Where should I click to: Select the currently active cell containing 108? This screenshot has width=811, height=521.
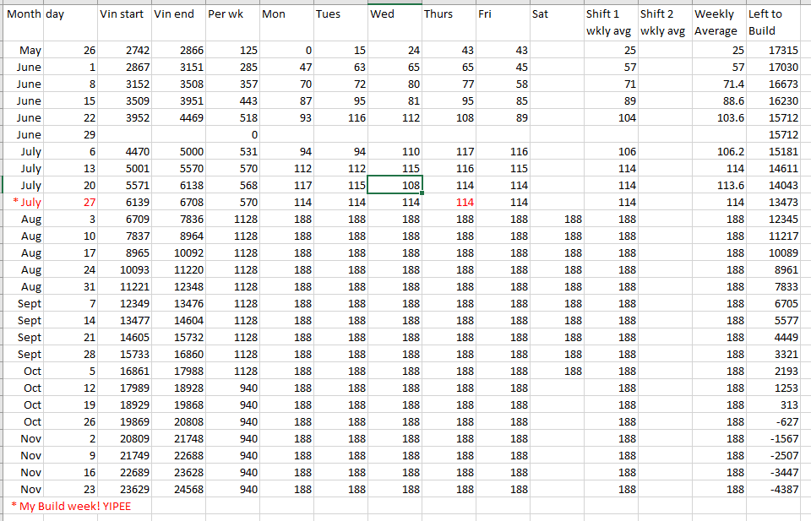(395, 185)
